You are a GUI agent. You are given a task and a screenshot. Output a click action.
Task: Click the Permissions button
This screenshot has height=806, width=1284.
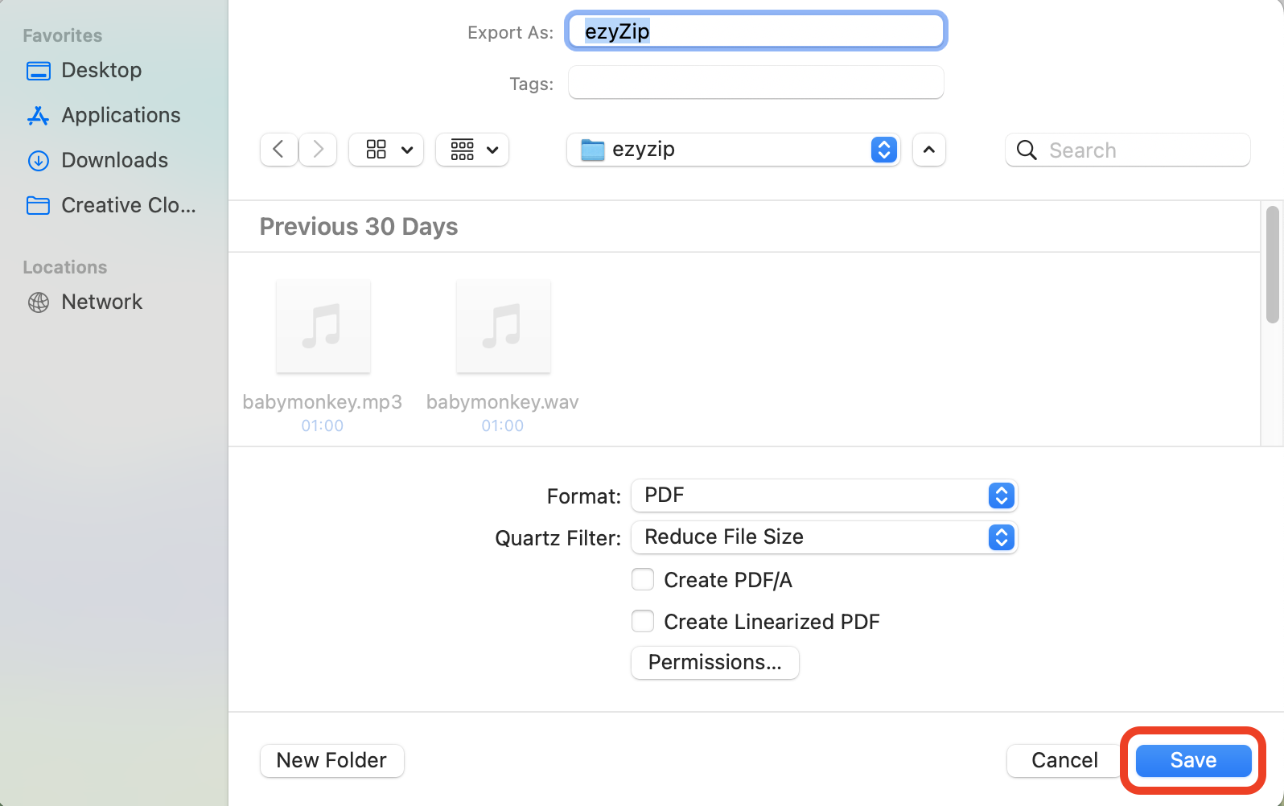pos(714,662)
